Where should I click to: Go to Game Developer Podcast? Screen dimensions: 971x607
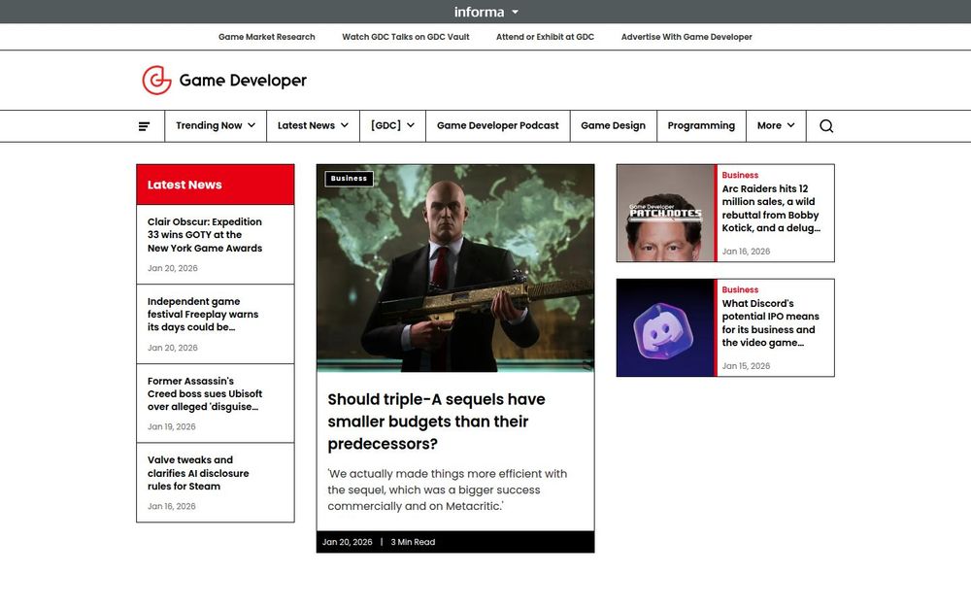coord(498,125)
